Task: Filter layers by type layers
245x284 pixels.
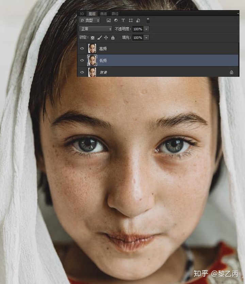Action: (x=123, y=20)
